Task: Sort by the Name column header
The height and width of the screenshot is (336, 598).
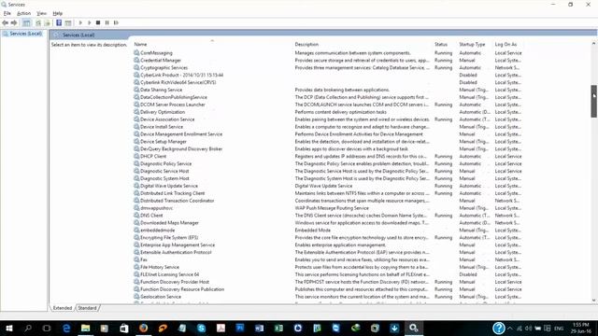Action: click(x=140, y=44)
